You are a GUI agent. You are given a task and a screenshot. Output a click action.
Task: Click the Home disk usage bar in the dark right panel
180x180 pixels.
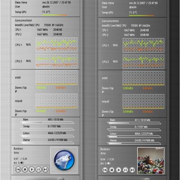[x=134, y=144]
